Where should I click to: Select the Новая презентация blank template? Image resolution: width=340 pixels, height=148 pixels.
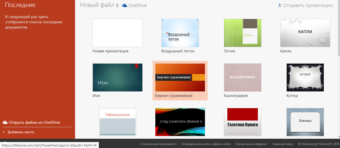[117, 33]
